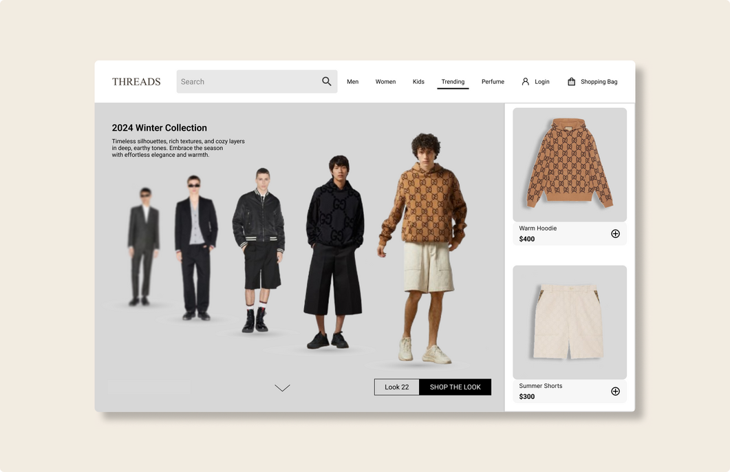730x472 pixels.
Task: Open the Shopping Bag icon
Action: pyautogui.click(x=571, y=81)
